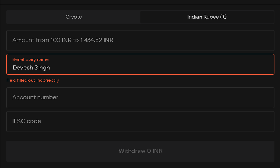Click the 'Devesh Singh' text entry
The height and width of the screenshot is (168, 280).
tap(31, 68)
